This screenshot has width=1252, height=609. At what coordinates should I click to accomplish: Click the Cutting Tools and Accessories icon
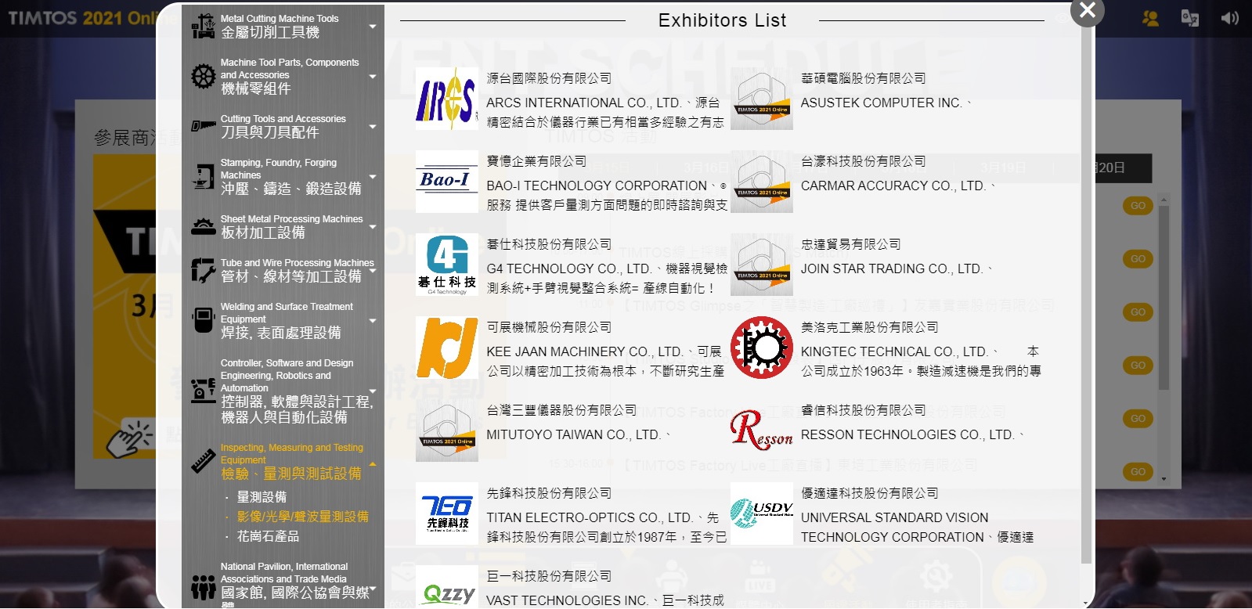tap(203, 125)
